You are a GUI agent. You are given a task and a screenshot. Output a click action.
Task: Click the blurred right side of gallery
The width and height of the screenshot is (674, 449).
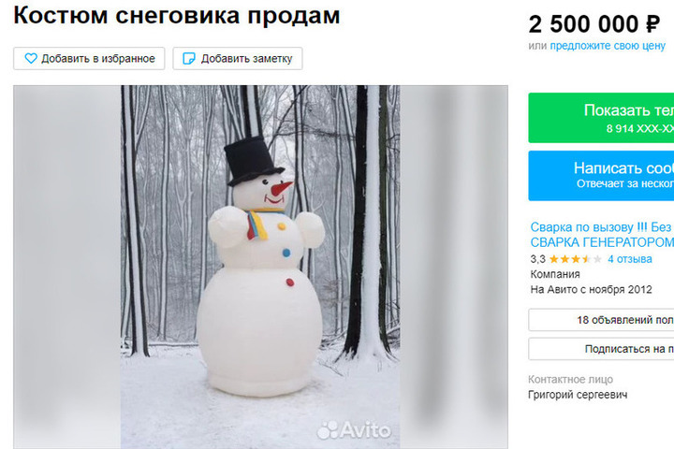tap(453, 267)
